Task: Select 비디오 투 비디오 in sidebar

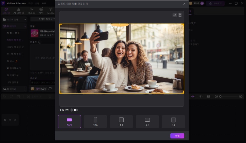Action: (15, 47)
